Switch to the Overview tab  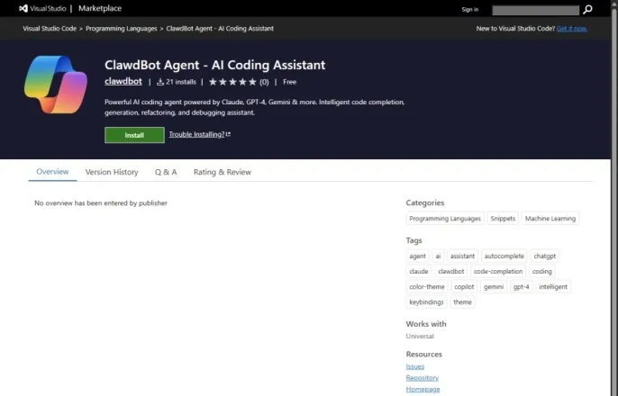coord(52,172)
